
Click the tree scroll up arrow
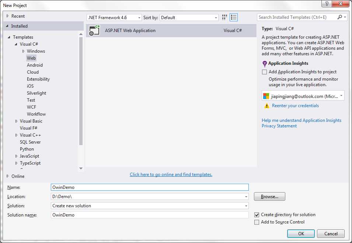point(81,34)
